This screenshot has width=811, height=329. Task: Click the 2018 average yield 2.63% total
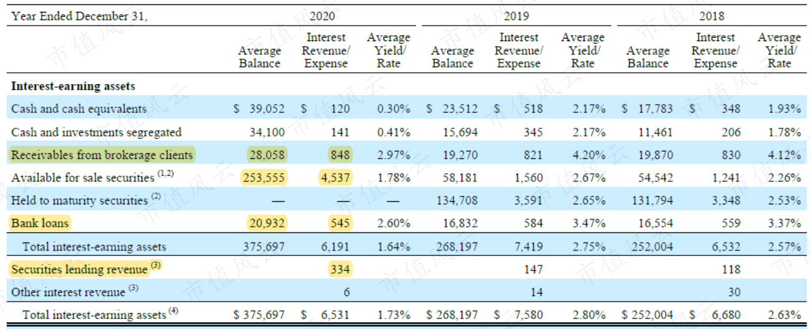point(784,315)
